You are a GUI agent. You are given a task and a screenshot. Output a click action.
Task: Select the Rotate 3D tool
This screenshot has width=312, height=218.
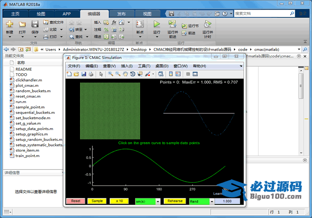133,74
